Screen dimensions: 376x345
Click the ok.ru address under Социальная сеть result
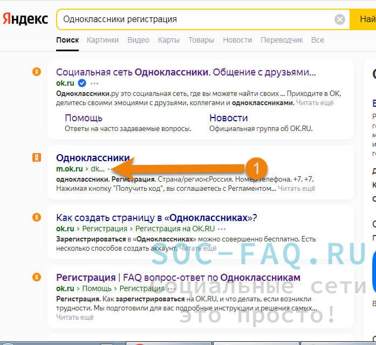pos(65,83)
